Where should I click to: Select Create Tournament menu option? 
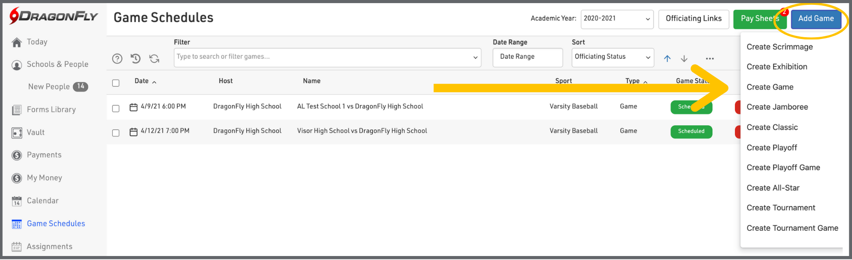781,208
